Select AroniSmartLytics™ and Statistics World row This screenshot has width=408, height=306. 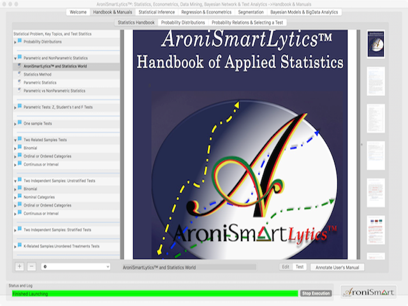coord(66,66)
